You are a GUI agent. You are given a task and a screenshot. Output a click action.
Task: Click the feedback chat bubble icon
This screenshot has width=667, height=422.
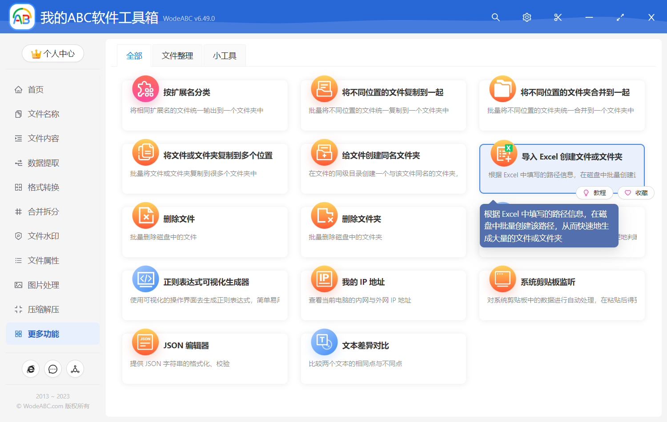coord(53,369)
